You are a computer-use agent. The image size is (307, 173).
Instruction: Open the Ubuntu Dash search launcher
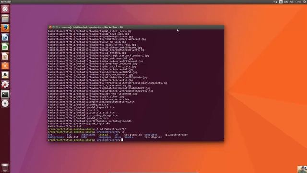pos(5,9)
